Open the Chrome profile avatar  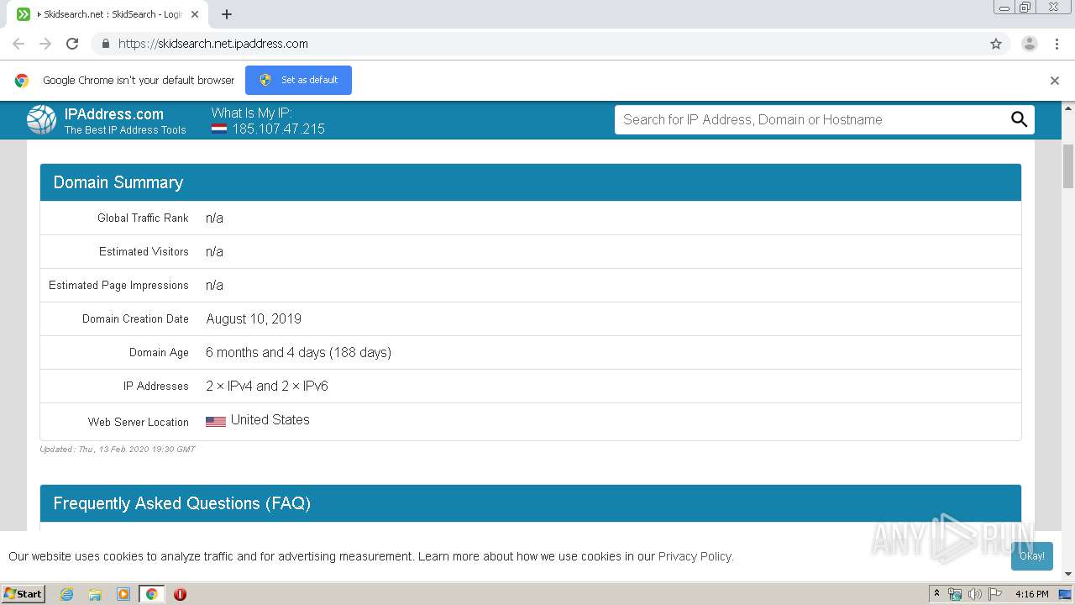coord(1030,44)
